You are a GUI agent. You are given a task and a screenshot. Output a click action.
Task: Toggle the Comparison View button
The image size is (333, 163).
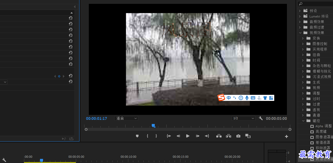coord(248,136)
